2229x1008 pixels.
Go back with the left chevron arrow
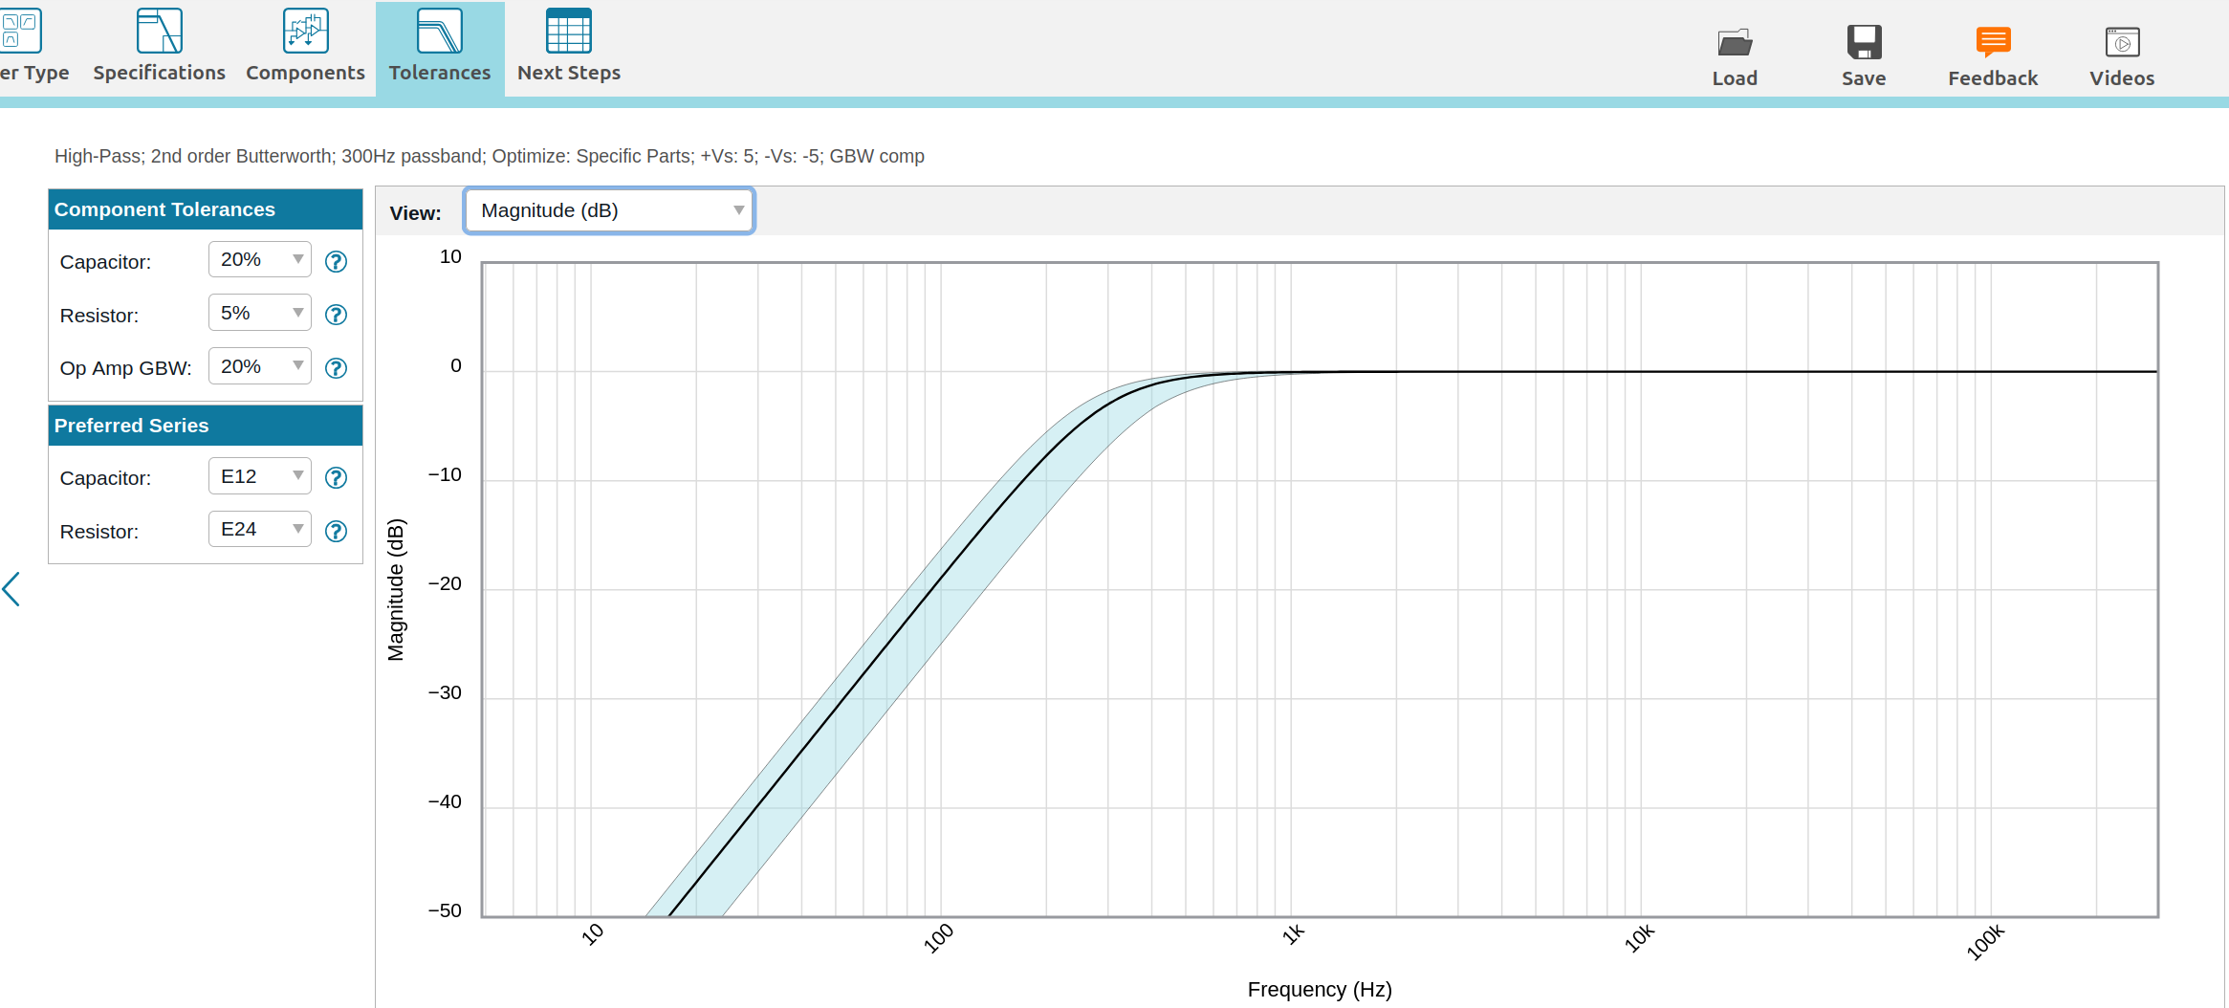pyautogui.click(x=11, y=589)
